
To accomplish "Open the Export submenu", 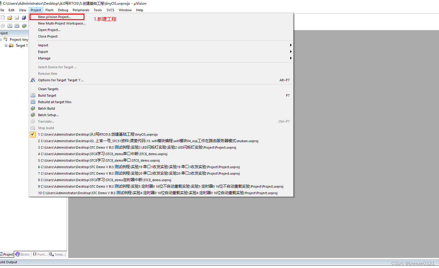I will 161,52.
